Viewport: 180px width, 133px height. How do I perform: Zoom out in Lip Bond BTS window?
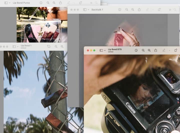(143, 50)
